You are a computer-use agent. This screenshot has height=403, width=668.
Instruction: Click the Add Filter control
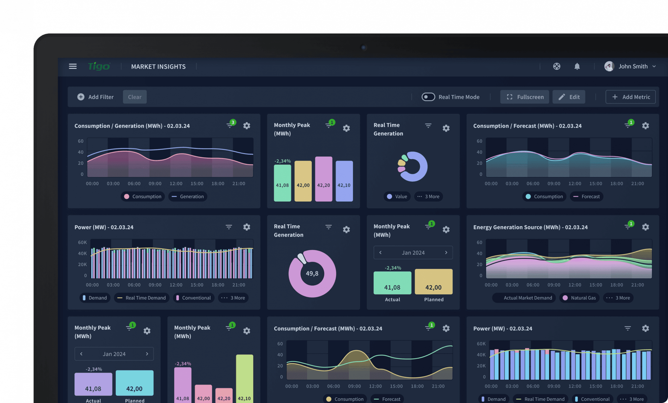coord(96,97)
